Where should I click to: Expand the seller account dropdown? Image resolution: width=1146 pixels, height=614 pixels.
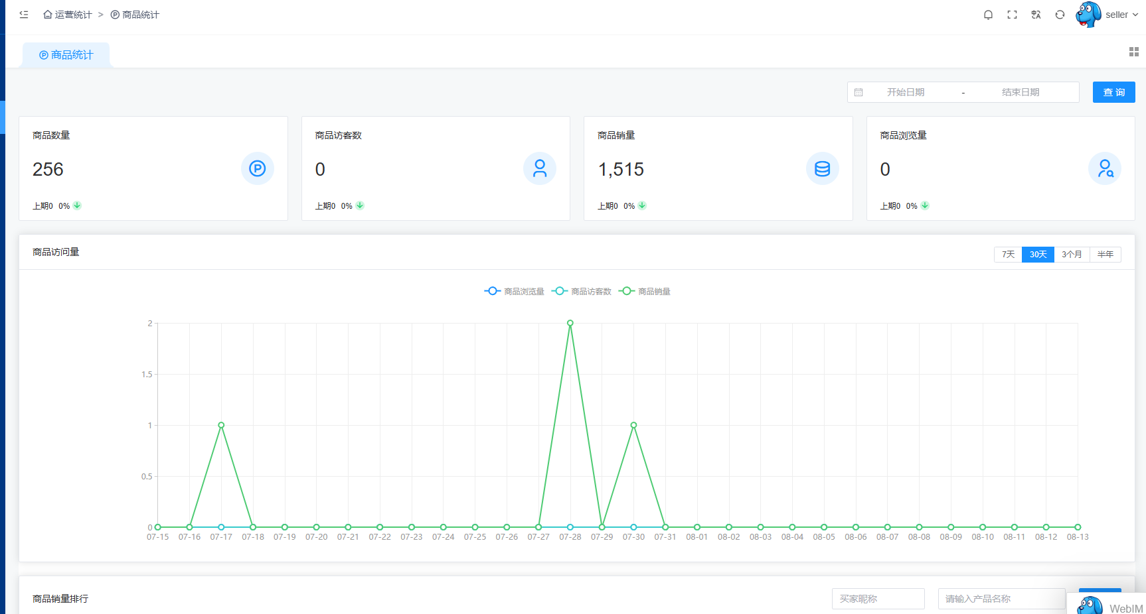coord(1121,15)
